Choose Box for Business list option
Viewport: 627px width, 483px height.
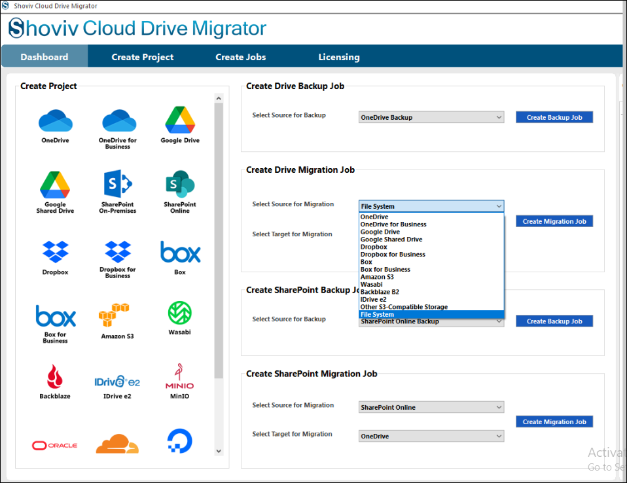431,270
